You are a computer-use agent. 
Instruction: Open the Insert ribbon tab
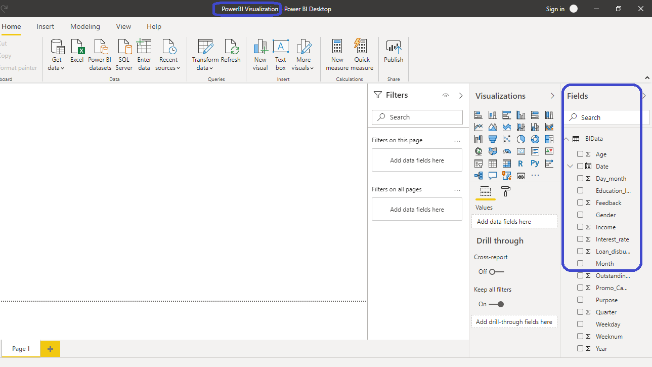point(46,26)
